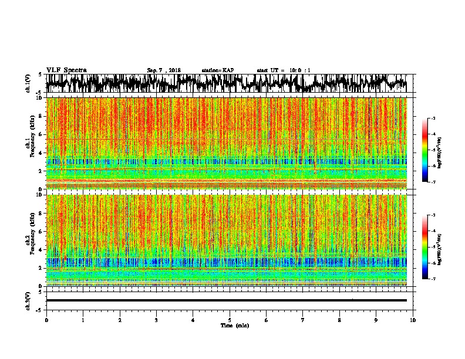Click the "6" kHz tick on ch.1 axis
Image resolution: width=465 pixels, height=359 pixels.
[x=41, y=134]
